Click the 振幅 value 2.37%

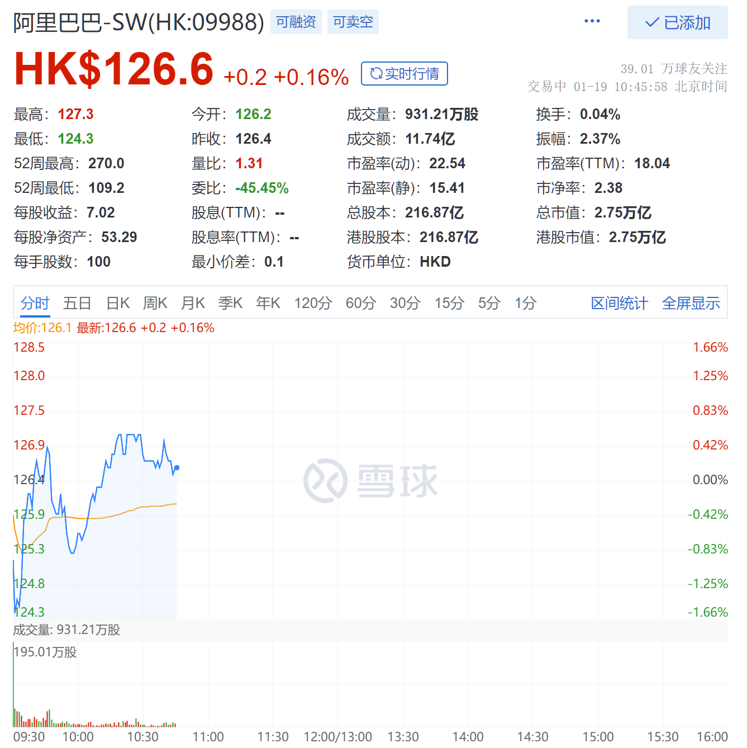(x=600, y=139)
